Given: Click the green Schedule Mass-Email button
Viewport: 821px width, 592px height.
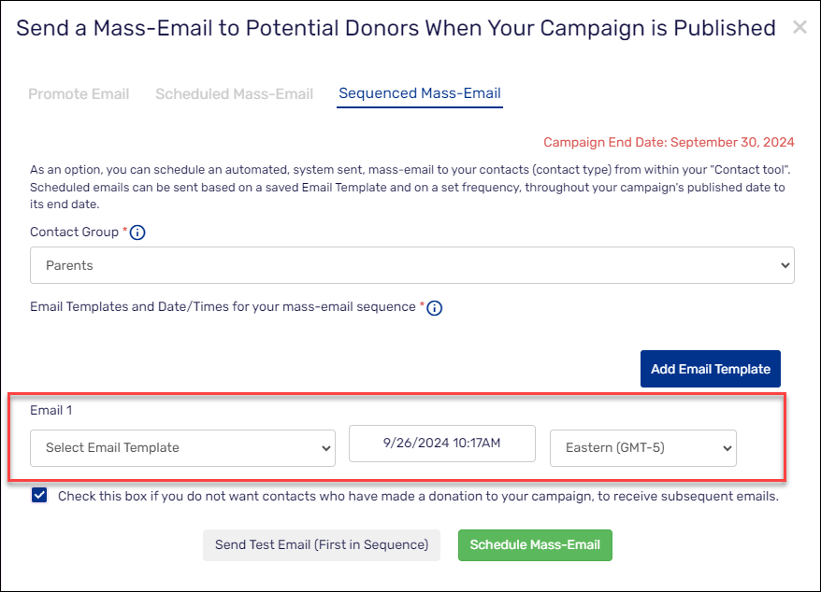Looking at the screenshot, I should click(x=535, y=545).
